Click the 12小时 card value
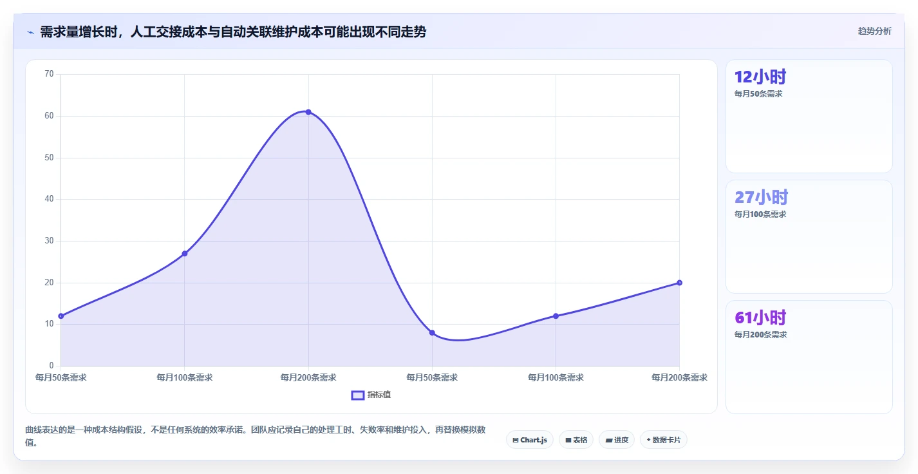This screenshot has width=918, height=474. coord(760,77)
